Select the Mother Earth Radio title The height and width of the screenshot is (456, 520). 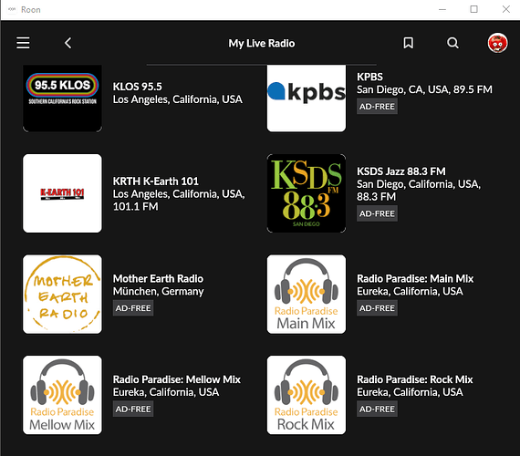158,278
